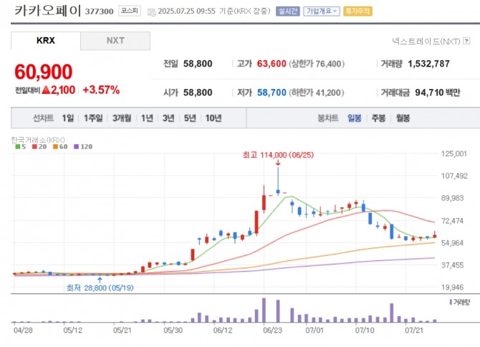Click the green 5-day moving average swatch
Screen dimensions: 480x347
18,147
